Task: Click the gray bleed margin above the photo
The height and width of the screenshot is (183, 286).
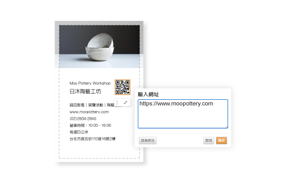Action: [99, 23]
